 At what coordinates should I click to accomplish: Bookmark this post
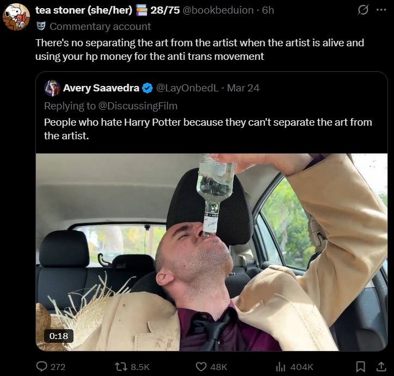click(x=360, y=367)
